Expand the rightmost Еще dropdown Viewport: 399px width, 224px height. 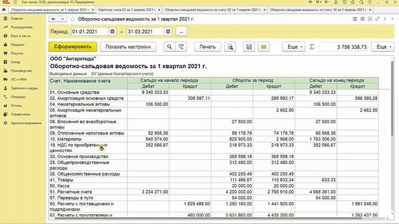coord(383,47)
